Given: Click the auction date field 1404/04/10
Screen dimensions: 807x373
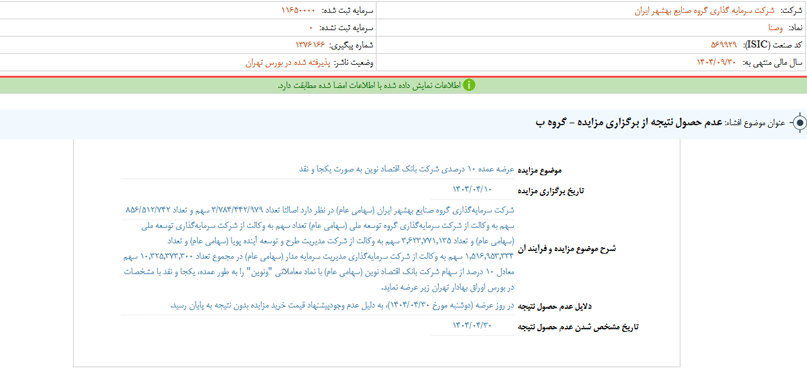Looking at the screenshot, I should pyautogui.click(x=471, y=188).
